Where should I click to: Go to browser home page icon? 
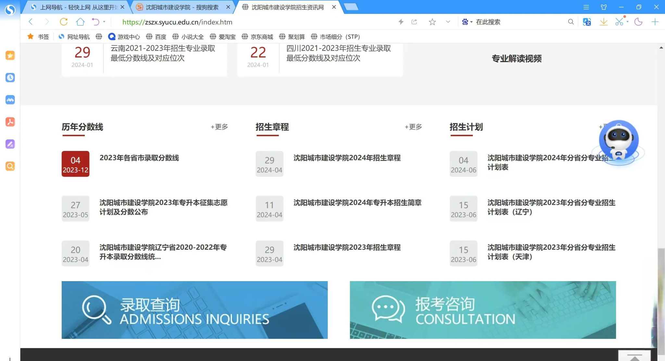tap(80, 22)
